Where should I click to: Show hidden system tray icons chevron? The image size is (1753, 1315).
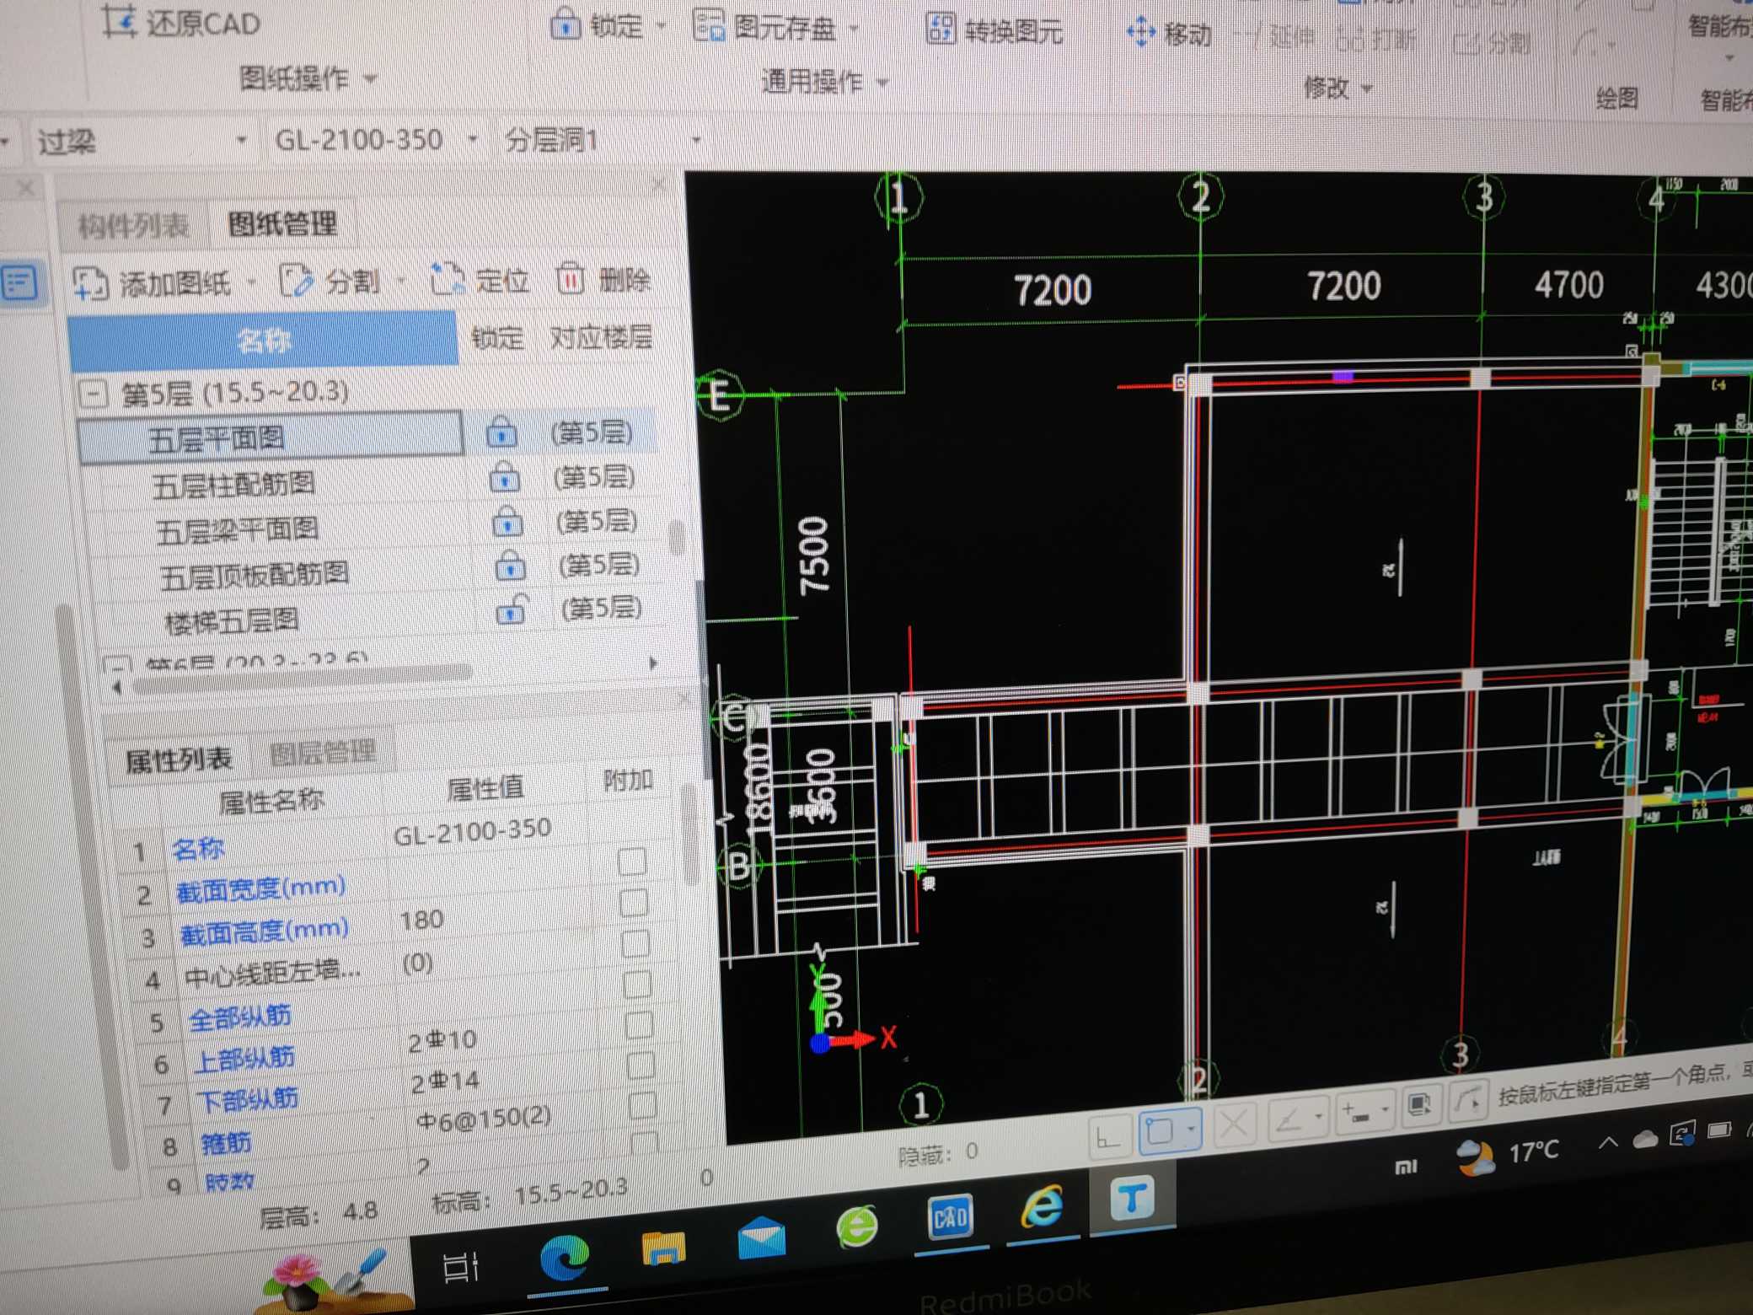tap(1607, 1144)
